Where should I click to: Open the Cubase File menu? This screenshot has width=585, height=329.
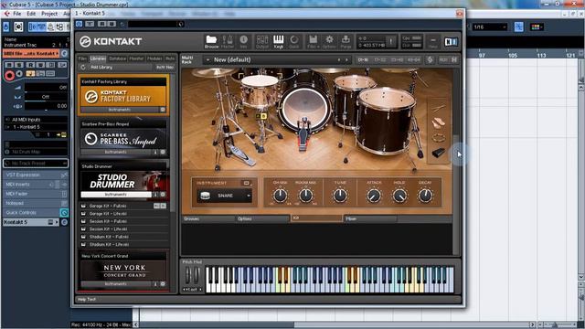point(17,14)
